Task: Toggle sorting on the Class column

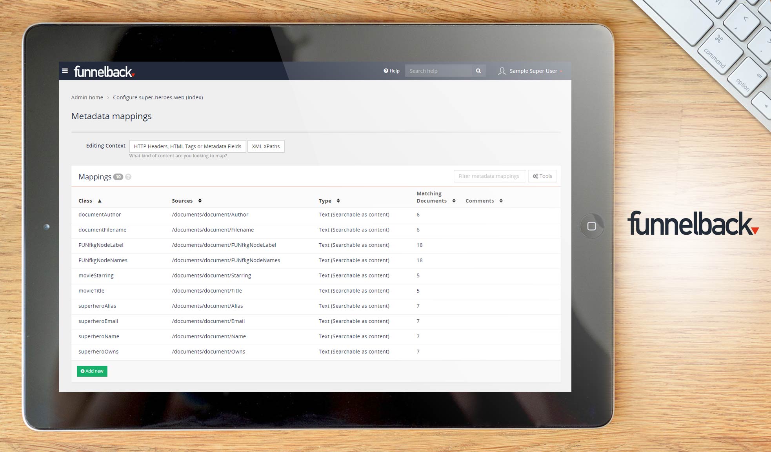Action: pos(99,200)
